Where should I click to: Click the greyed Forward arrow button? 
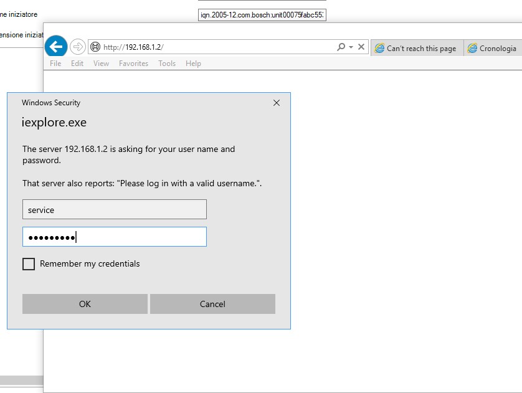pos(78,47)
